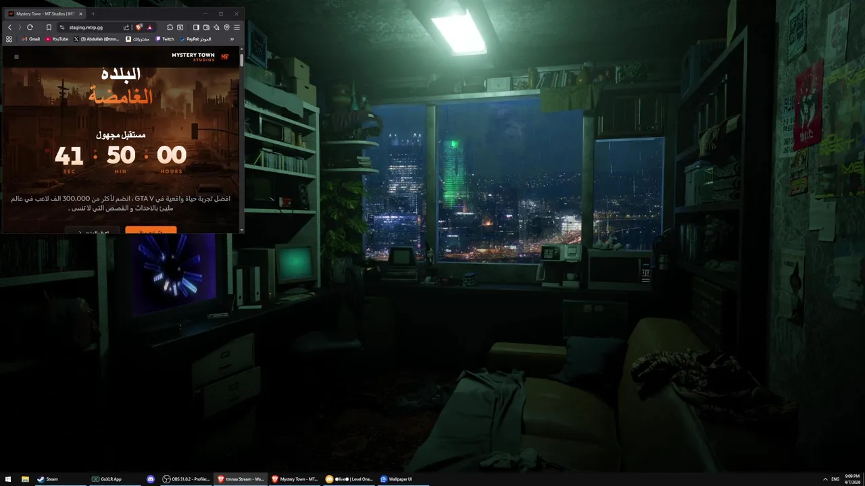Expand the hidden bookmarks overflow chevron

[x=232, y=39]
